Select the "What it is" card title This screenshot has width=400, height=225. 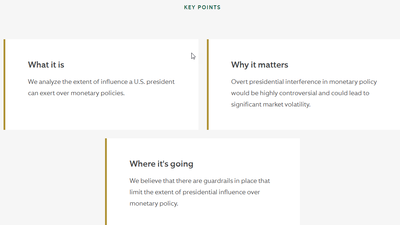[46, 65]
